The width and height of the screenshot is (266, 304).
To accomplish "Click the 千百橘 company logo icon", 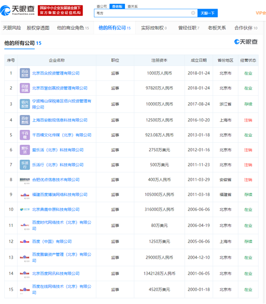I will (25, 135).
